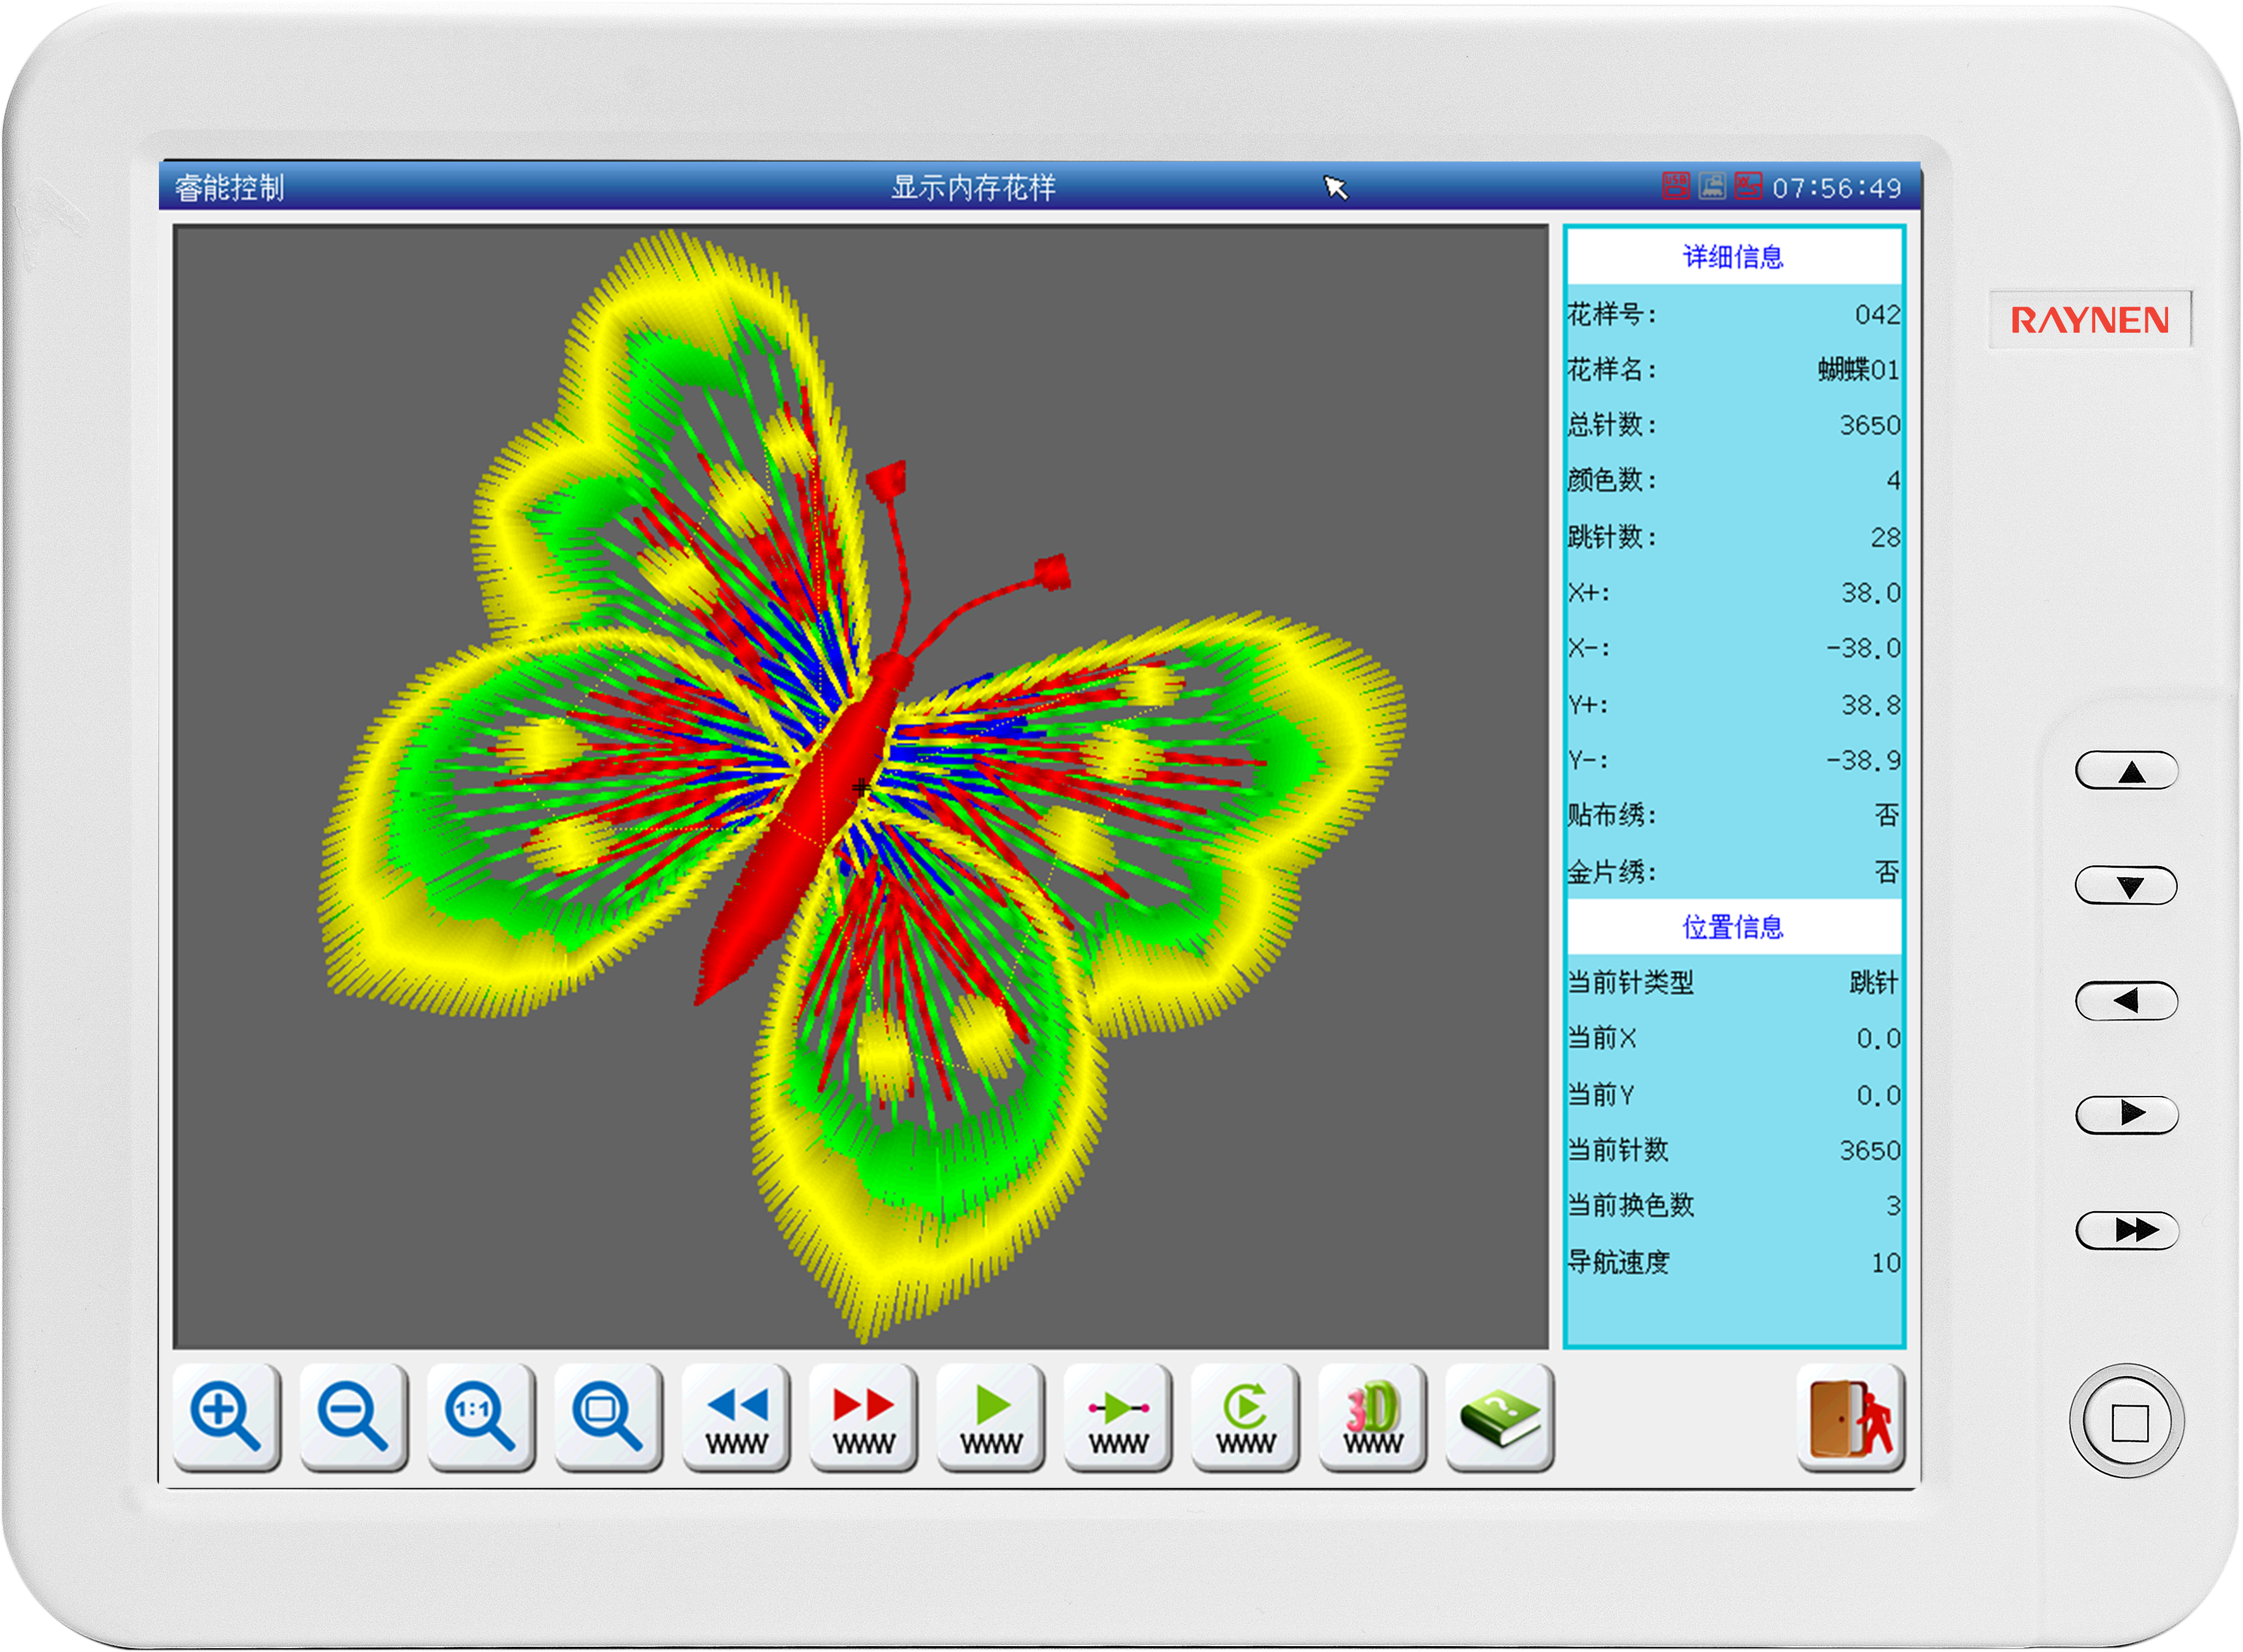Play stitch simulation with green arrow icon
The width and height of the screenshot is (2243, 1652).
click(991, 1418)
